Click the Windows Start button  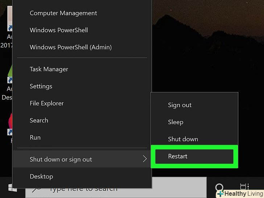pyautogui.click(x=12, y=188)
